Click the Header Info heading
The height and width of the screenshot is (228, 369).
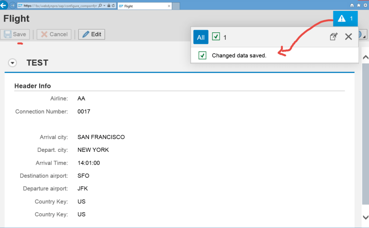(x=33, y=86)
